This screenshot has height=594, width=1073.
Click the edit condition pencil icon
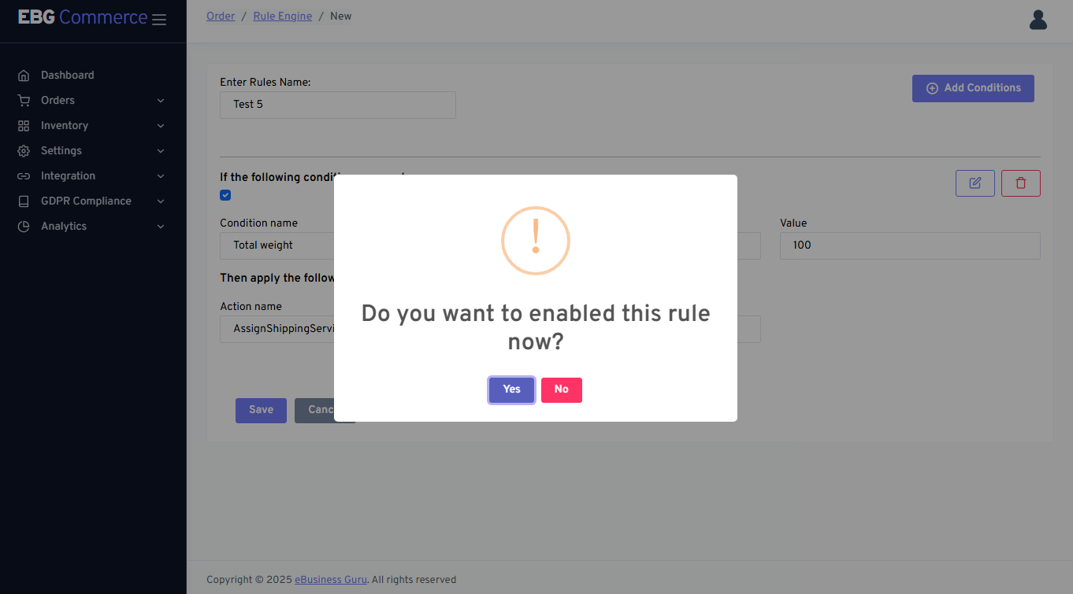coord(975,183)
